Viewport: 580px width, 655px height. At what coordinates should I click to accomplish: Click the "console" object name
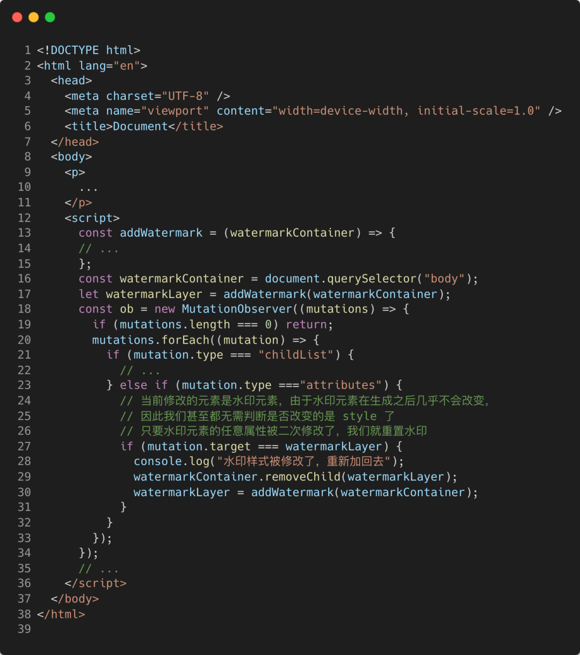[x=158, y=461]
